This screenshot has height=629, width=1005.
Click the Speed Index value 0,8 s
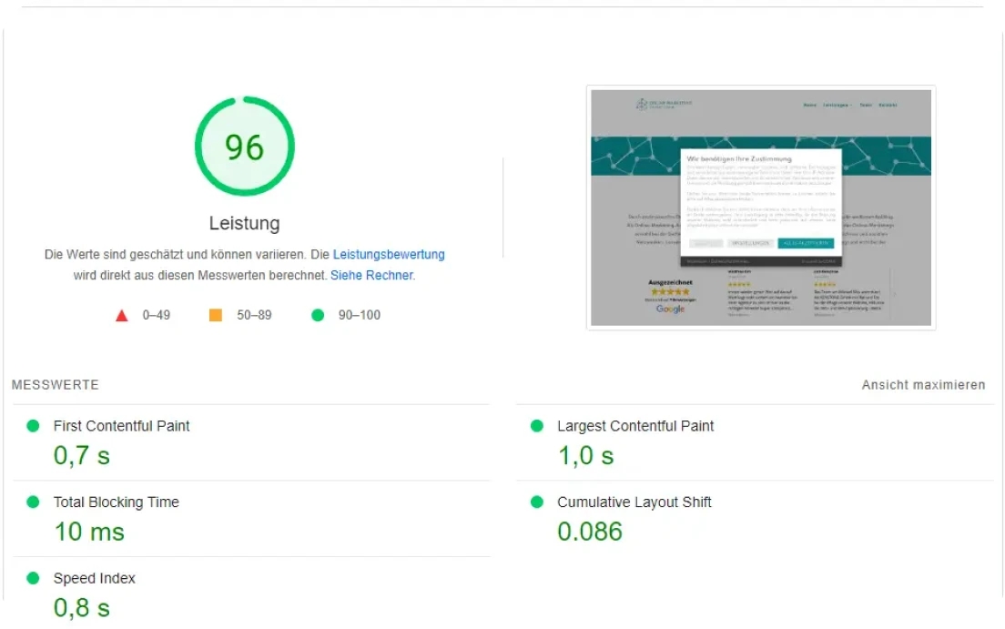coord(82,606)
